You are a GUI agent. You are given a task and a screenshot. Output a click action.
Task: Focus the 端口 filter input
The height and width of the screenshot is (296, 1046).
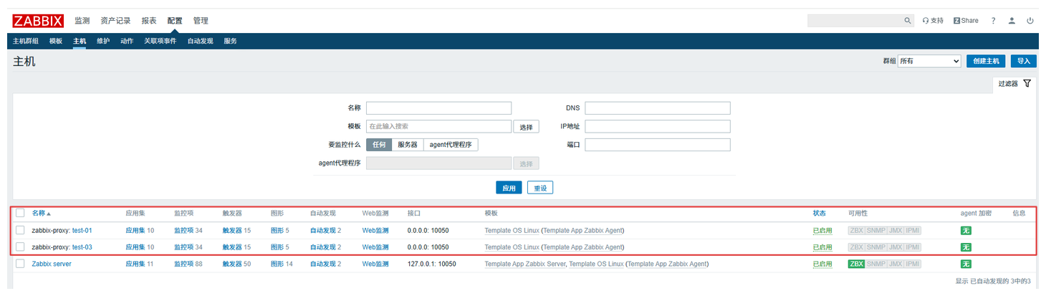(658, 145)
